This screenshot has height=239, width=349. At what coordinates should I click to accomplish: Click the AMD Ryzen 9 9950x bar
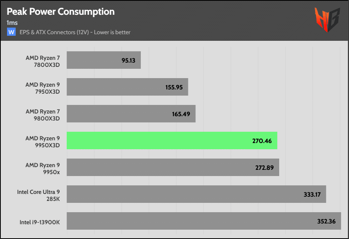[x=173, y=167]
